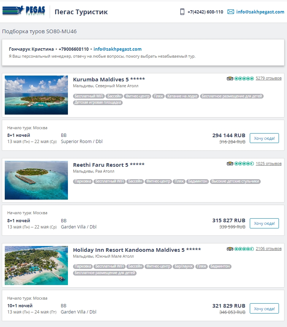Click Бесплатное размещение для детей tag under Kurumba
287x327 pixels.
coord(232,96)
